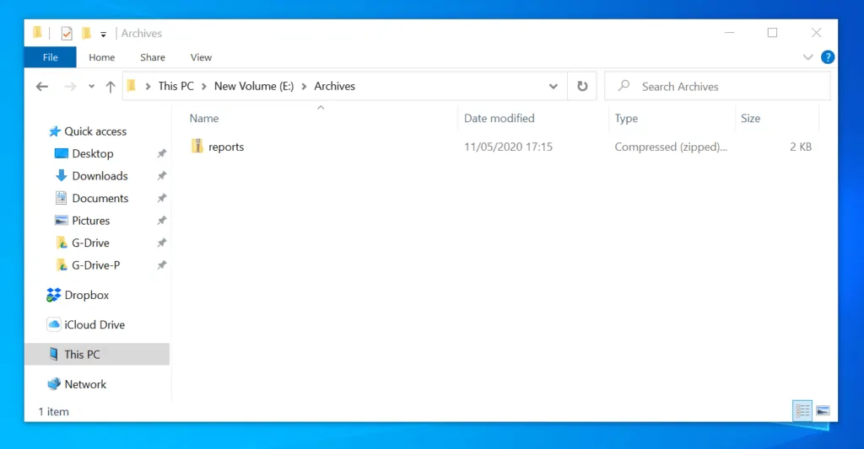Open the Share ribbon tab
Viewport: 864px width, 449px height.
coord(153,57)
